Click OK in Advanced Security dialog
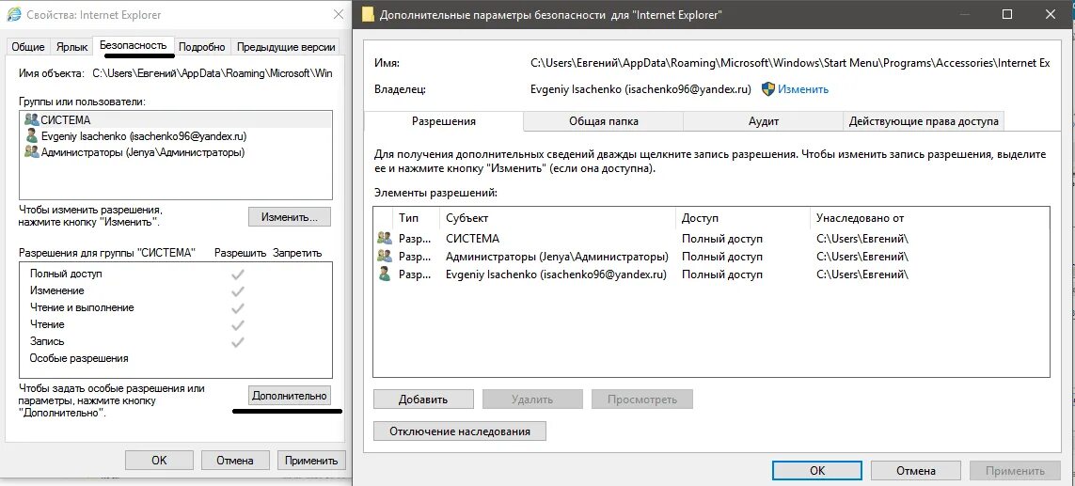The width and height of the screenshot is (1075, 486). [816, 471]
